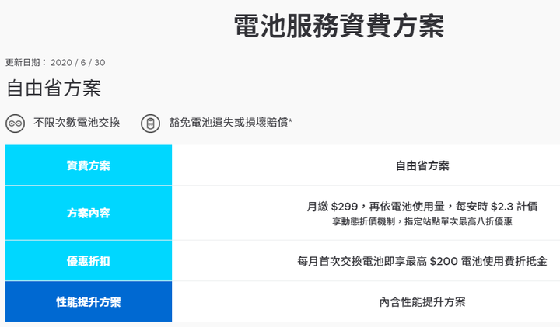
Task: Click the $200 電池使用費折抵金 discount text
Action: [488, 262]
